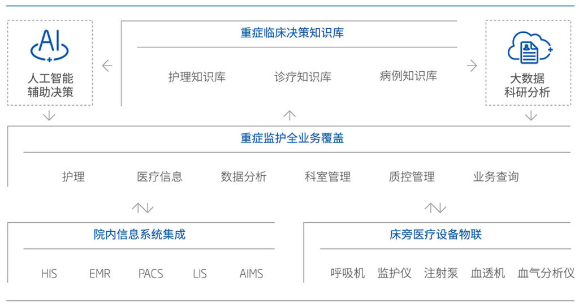Click the left arrow beside 护理知识库
579x307 pixels.
point(107,66)
